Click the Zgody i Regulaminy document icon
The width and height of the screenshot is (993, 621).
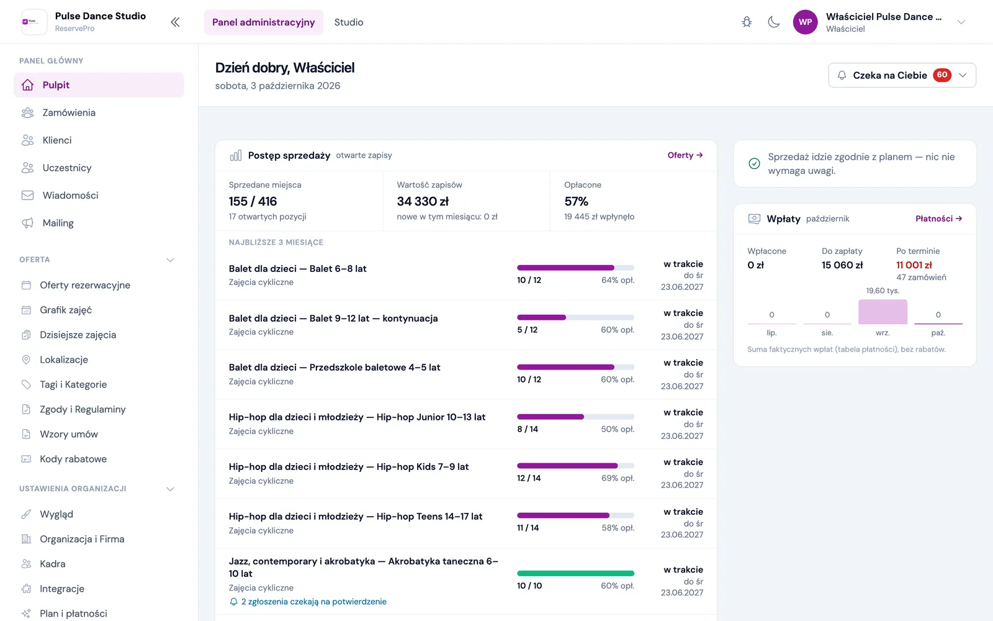click(x=26, y=409)
